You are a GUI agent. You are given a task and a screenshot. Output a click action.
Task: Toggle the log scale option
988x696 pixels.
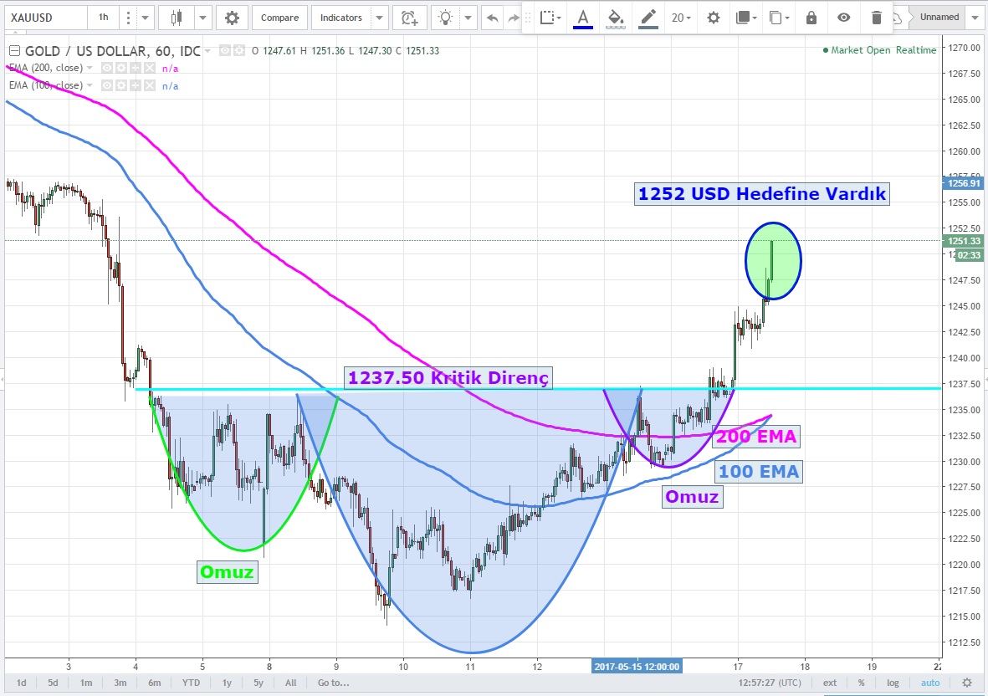893,683
